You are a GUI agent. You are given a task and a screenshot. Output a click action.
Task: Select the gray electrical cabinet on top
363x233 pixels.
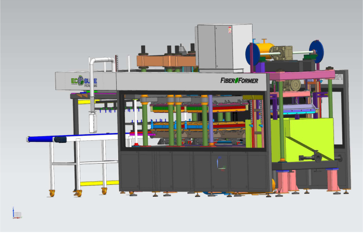[x=224, y=48]
